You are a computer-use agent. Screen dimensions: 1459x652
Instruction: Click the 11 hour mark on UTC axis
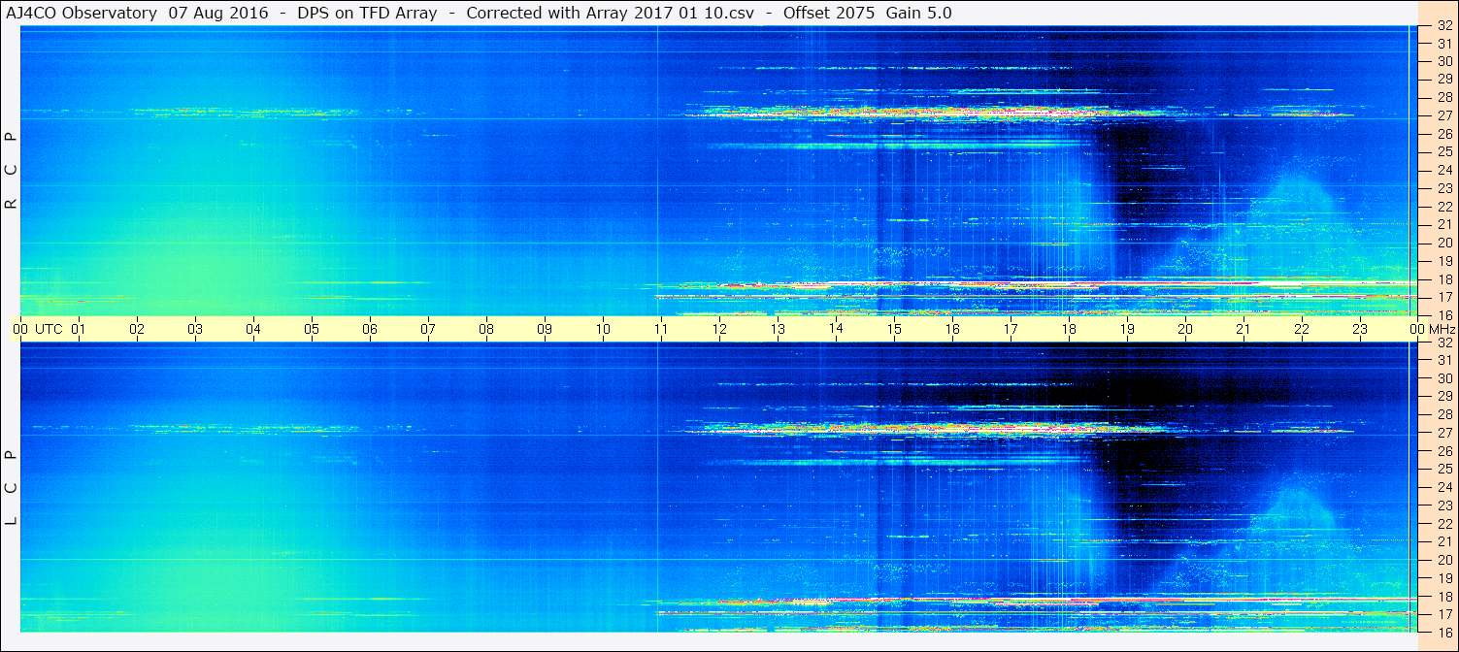tap(660, 329)
